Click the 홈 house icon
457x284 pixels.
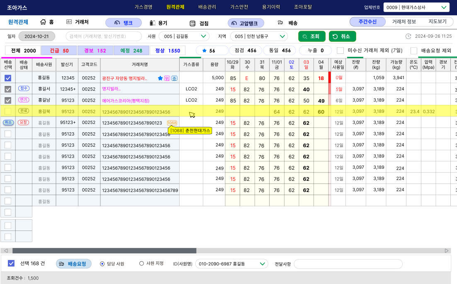[x=43, y=22]
